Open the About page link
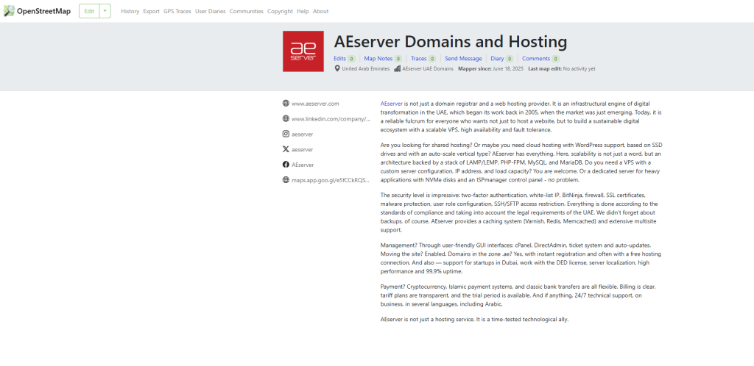 point(320,12)
